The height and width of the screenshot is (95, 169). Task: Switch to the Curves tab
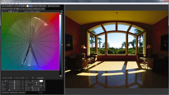coord(30,9)
